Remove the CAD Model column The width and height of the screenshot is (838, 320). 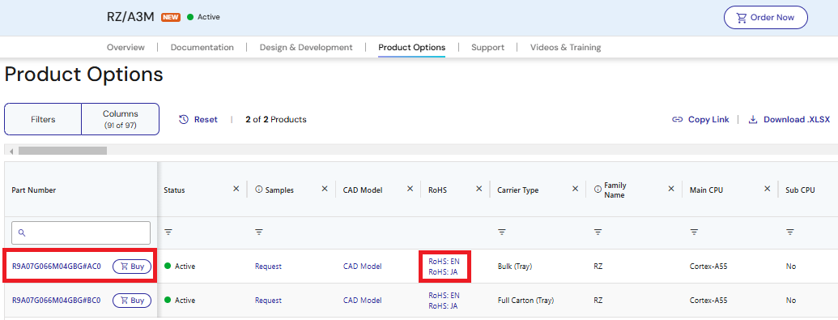pos(410,189)
